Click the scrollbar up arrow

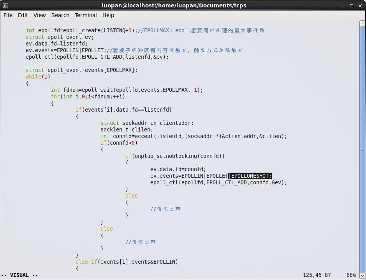click(x=362, y=23)
